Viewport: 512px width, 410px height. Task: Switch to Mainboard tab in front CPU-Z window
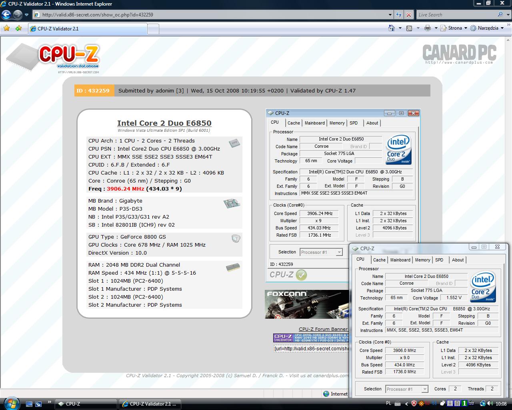(400, 260)
